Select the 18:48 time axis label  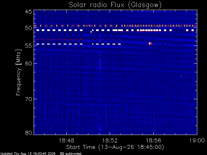coord(66,140)
